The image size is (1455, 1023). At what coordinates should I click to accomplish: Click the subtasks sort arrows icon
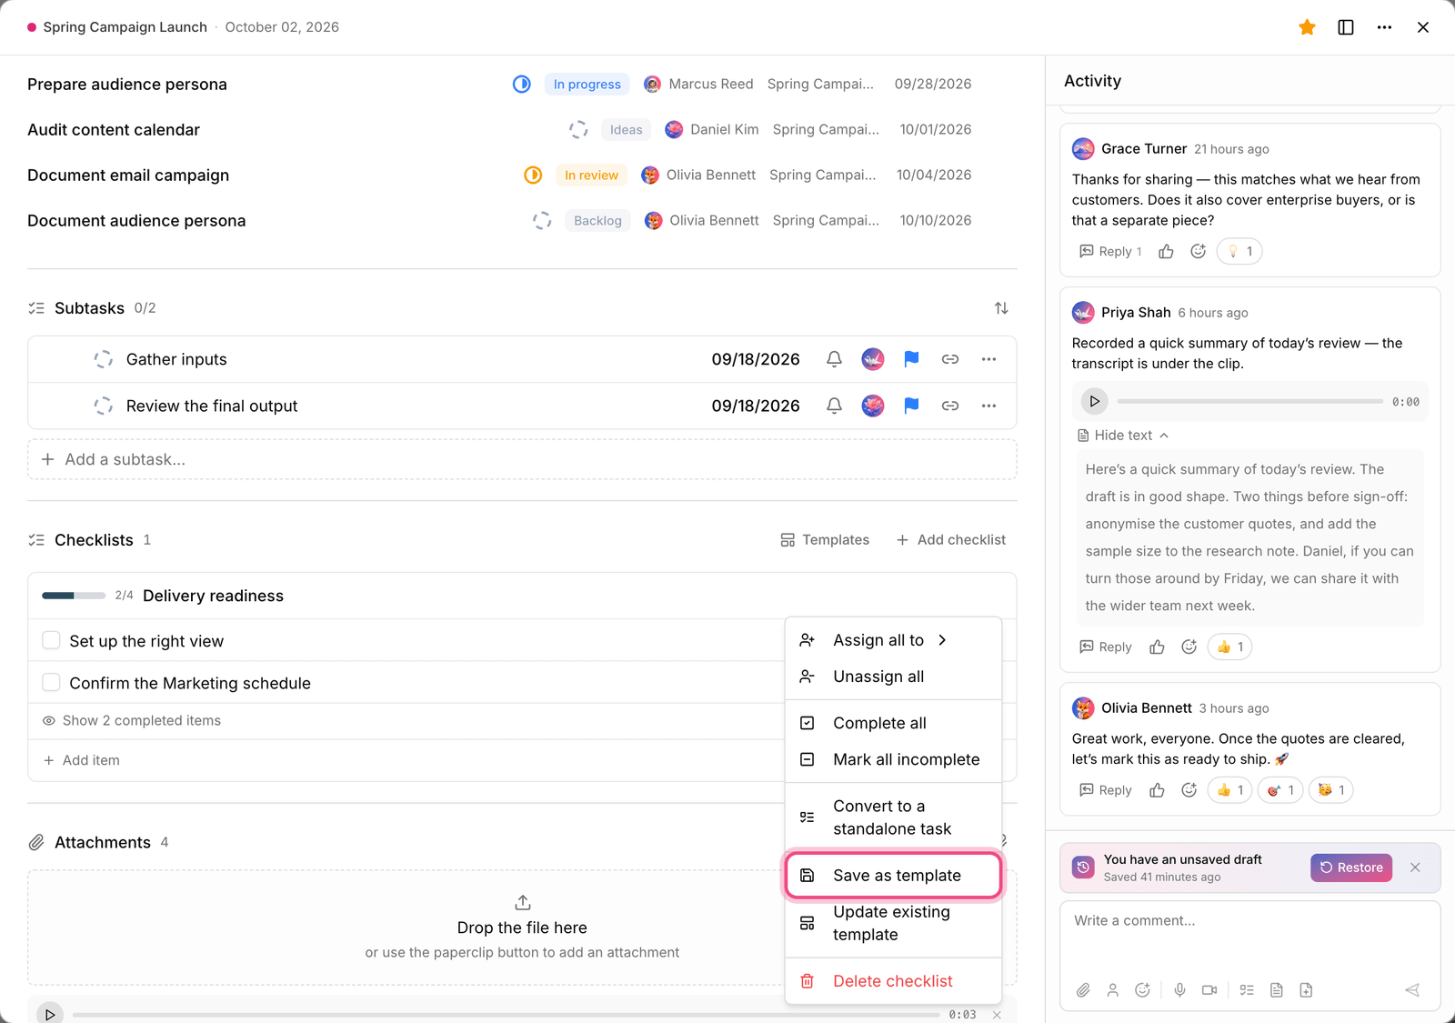click(1001, 308)
